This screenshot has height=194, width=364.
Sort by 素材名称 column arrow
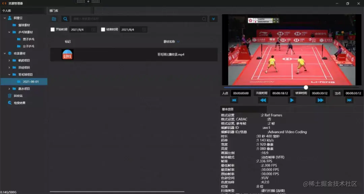(x=178, y=42)
